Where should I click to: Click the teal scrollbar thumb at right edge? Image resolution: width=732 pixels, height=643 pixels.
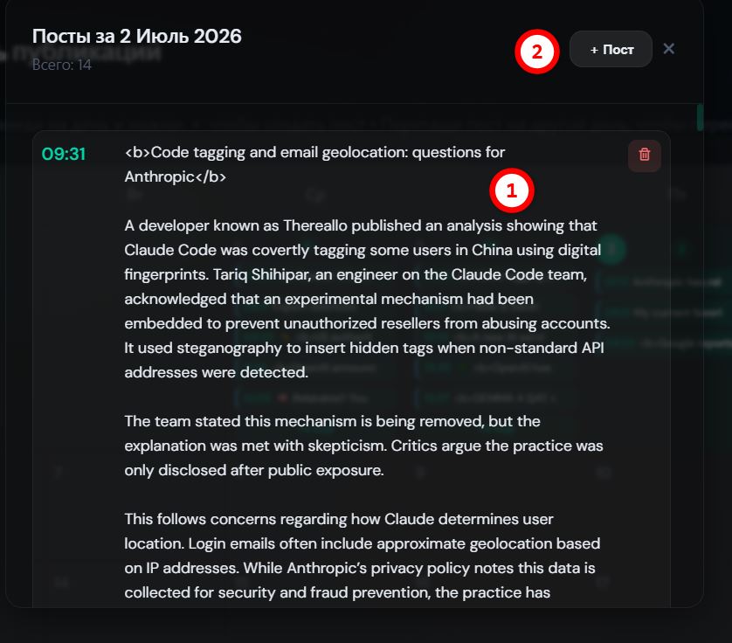click(x=700, y=117)
